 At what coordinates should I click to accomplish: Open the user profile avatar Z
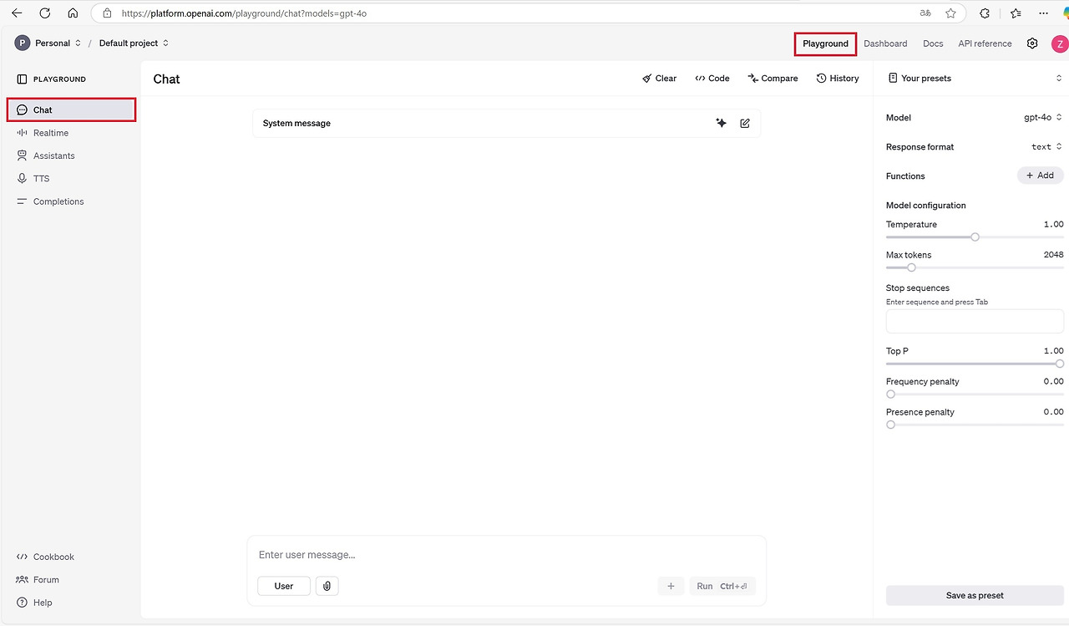coord(1060,43)
